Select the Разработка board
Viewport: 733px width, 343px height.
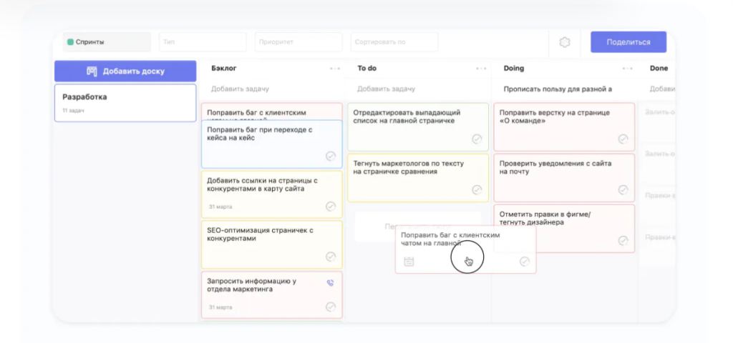(x=125, y=103)
